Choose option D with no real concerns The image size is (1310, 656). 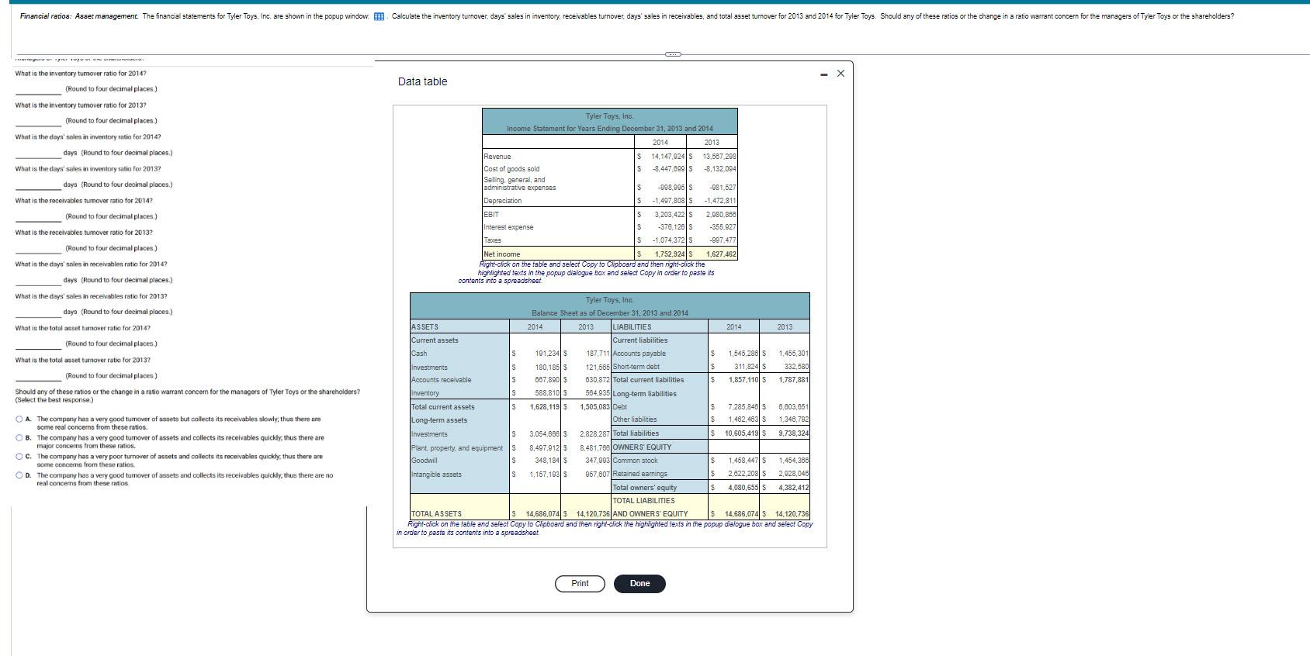[19, 475]
